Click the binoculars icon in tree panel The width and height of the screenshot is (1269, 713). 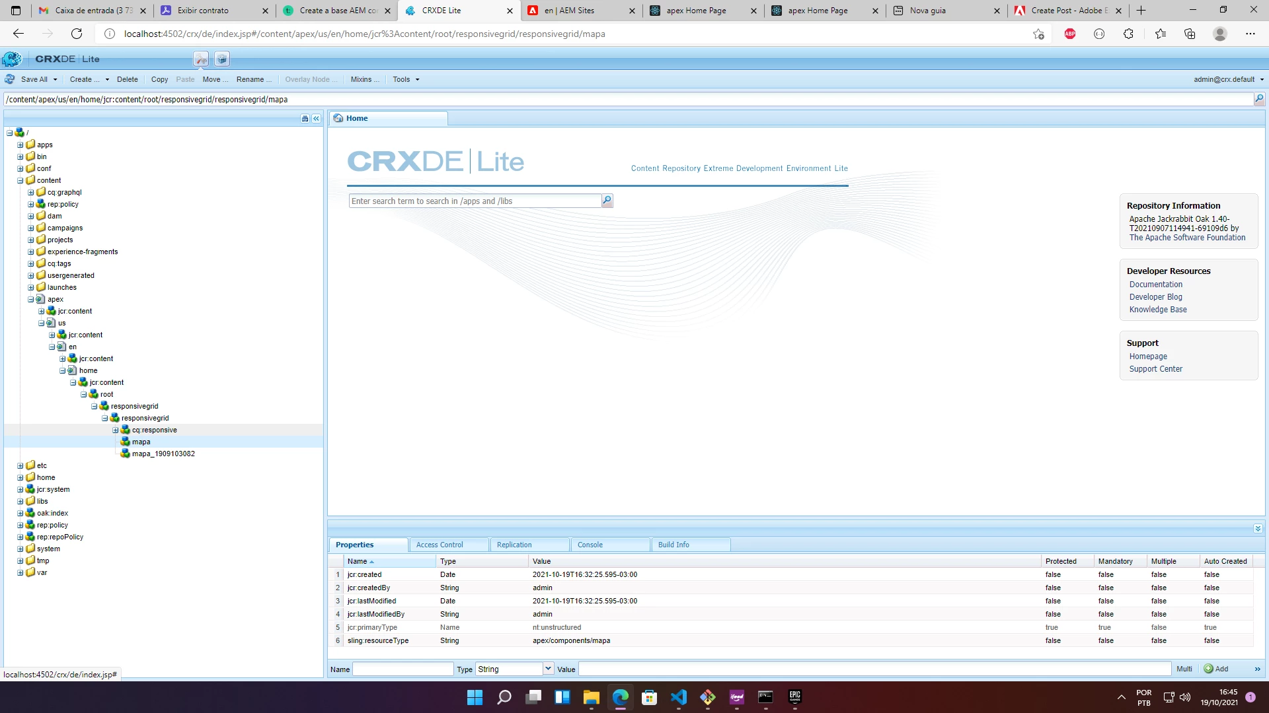305,119
